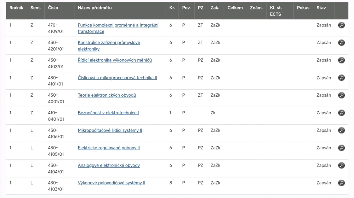Viewport: 354px width, 198px height.
Task: Open detail icon for Mikropočítačové řídicí systémy II
Action: click(x=341, y=130)
